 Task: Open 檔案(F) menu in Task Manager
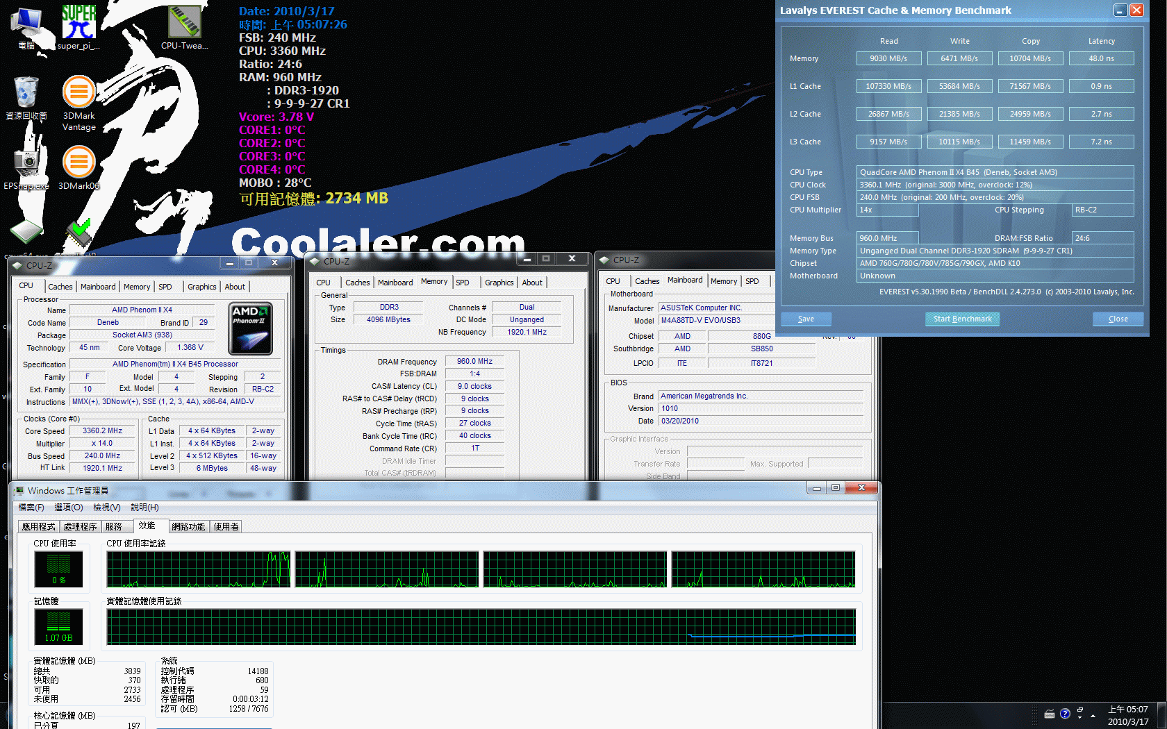pyautogui.click(x=31, y=508)
